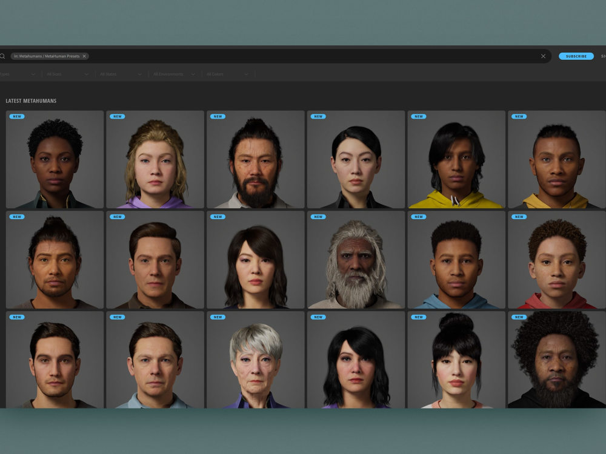Open the All Sizes dropdown

pos(67,74)
